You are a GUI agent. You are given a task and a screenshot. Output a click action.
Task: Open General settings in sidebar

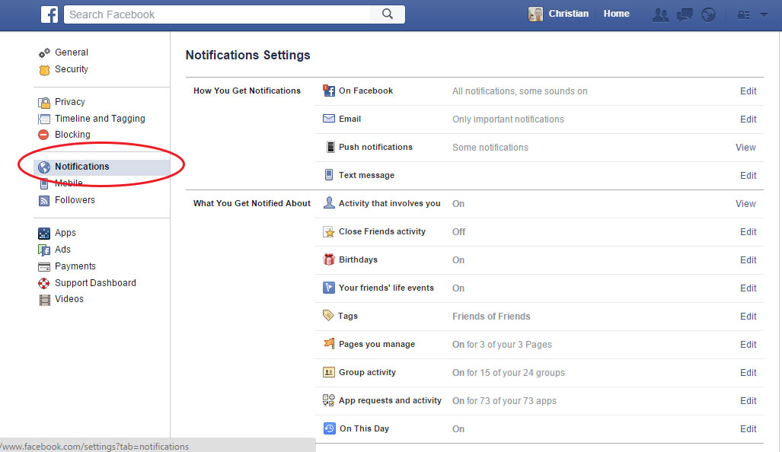coord(72,53)
